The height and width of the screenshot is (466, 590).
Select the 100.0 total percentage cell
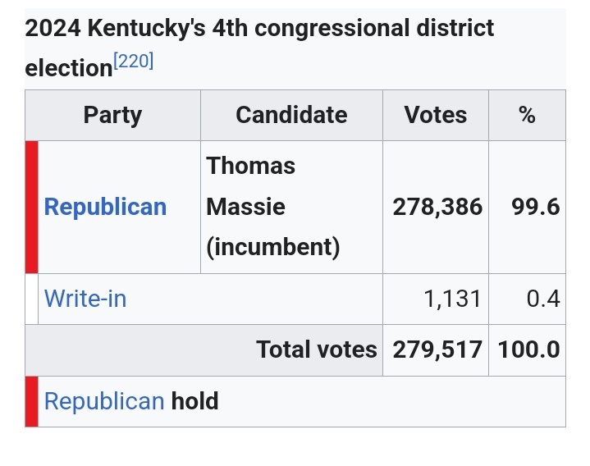[527, 350]
